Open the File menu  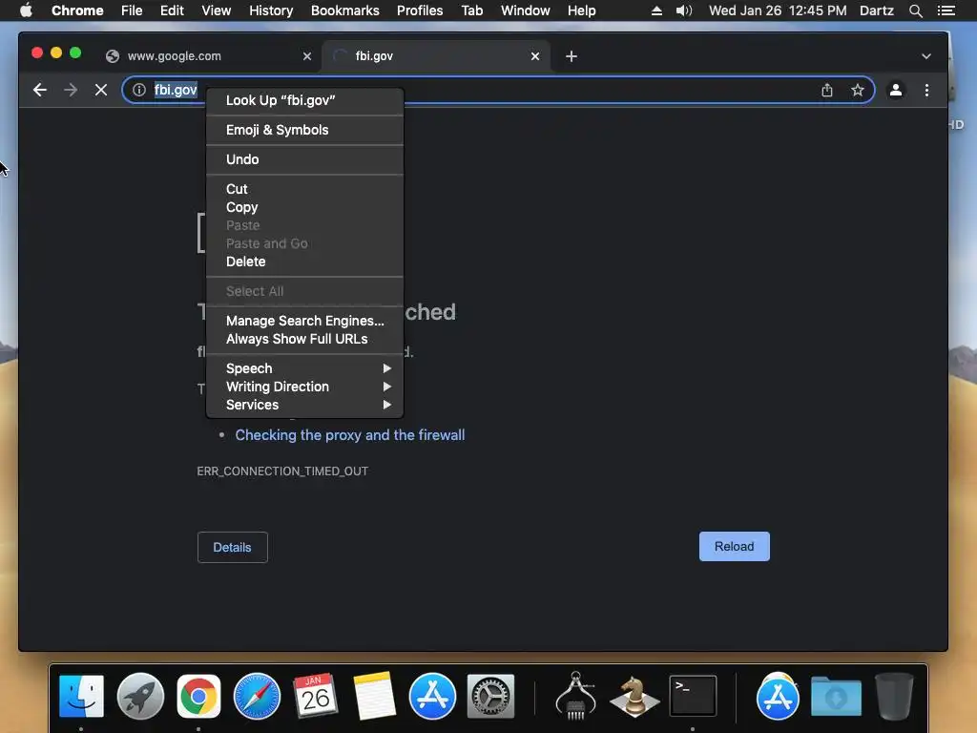[x=132, y=10]
